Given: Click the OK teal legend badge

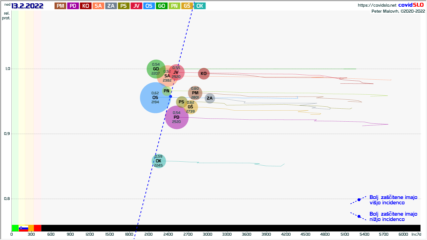Looking at the screenshot, I should (199, 6).
